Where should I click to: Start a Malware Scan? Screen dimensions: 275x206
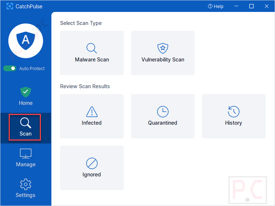[92, 53]
